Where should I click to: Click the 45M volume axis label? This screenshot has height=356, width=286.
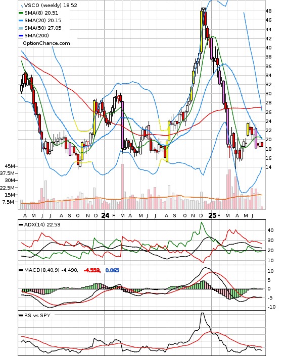(10, 166)
